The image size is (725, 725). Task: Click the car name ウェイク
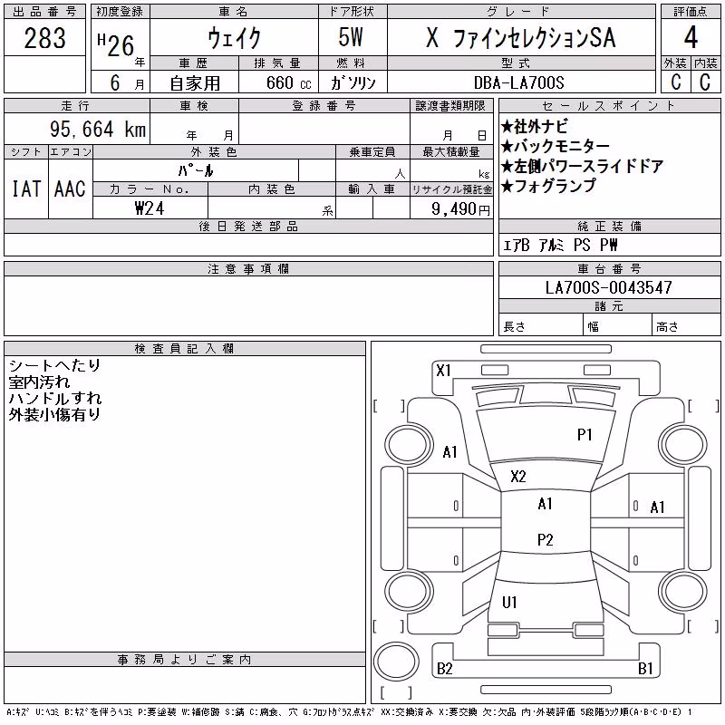235,37
